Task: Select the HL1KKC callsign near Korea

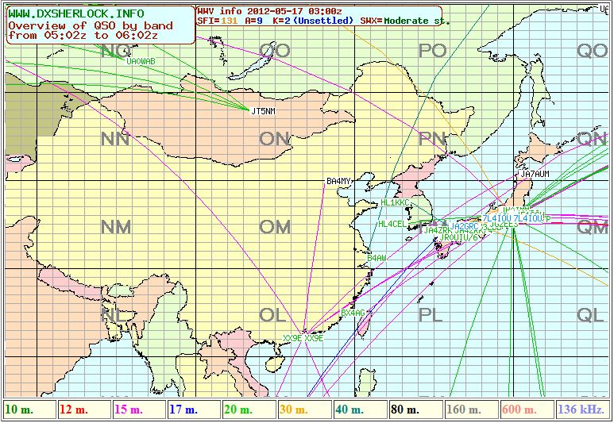Action: click(396, 203)
